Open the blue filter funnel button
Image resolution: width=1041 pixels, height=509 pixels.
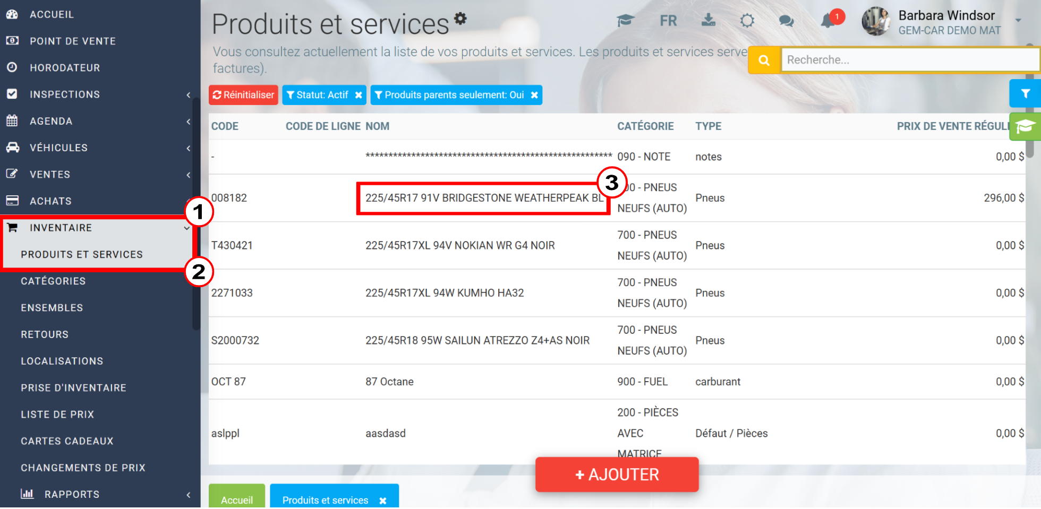1025,93
